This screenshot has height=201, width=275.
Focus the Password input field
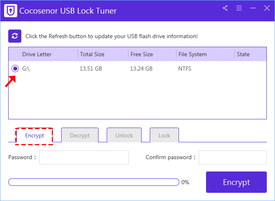pyautogui.click(x=84, y=158)
